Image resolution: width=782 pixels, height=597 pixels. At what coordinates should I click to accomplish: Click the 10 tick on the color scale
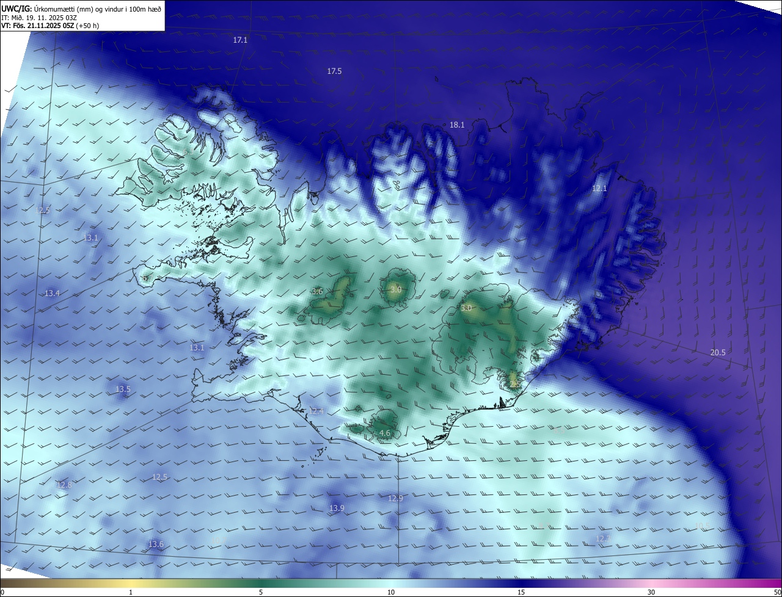(391, 592)
